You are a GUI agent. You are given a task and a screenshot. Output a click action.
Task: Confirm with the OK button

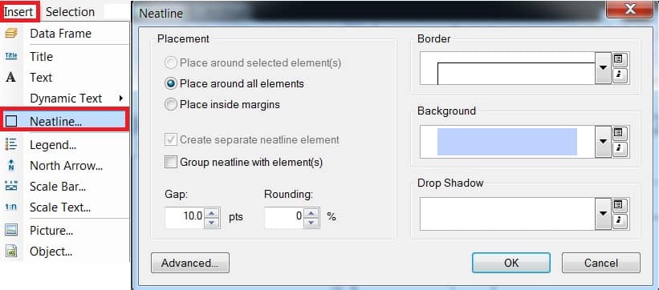(x=511, y=263)
